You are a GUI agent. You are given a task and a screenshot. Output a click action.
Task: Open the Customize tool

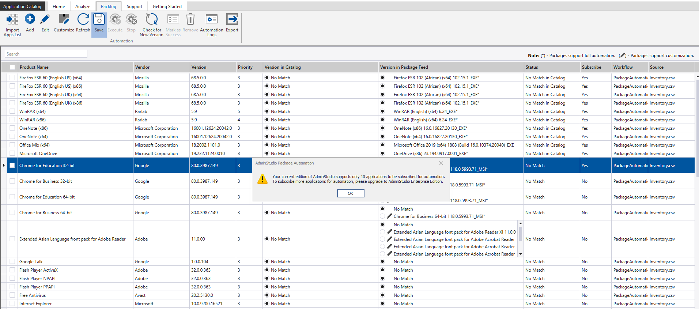[64, 19]
